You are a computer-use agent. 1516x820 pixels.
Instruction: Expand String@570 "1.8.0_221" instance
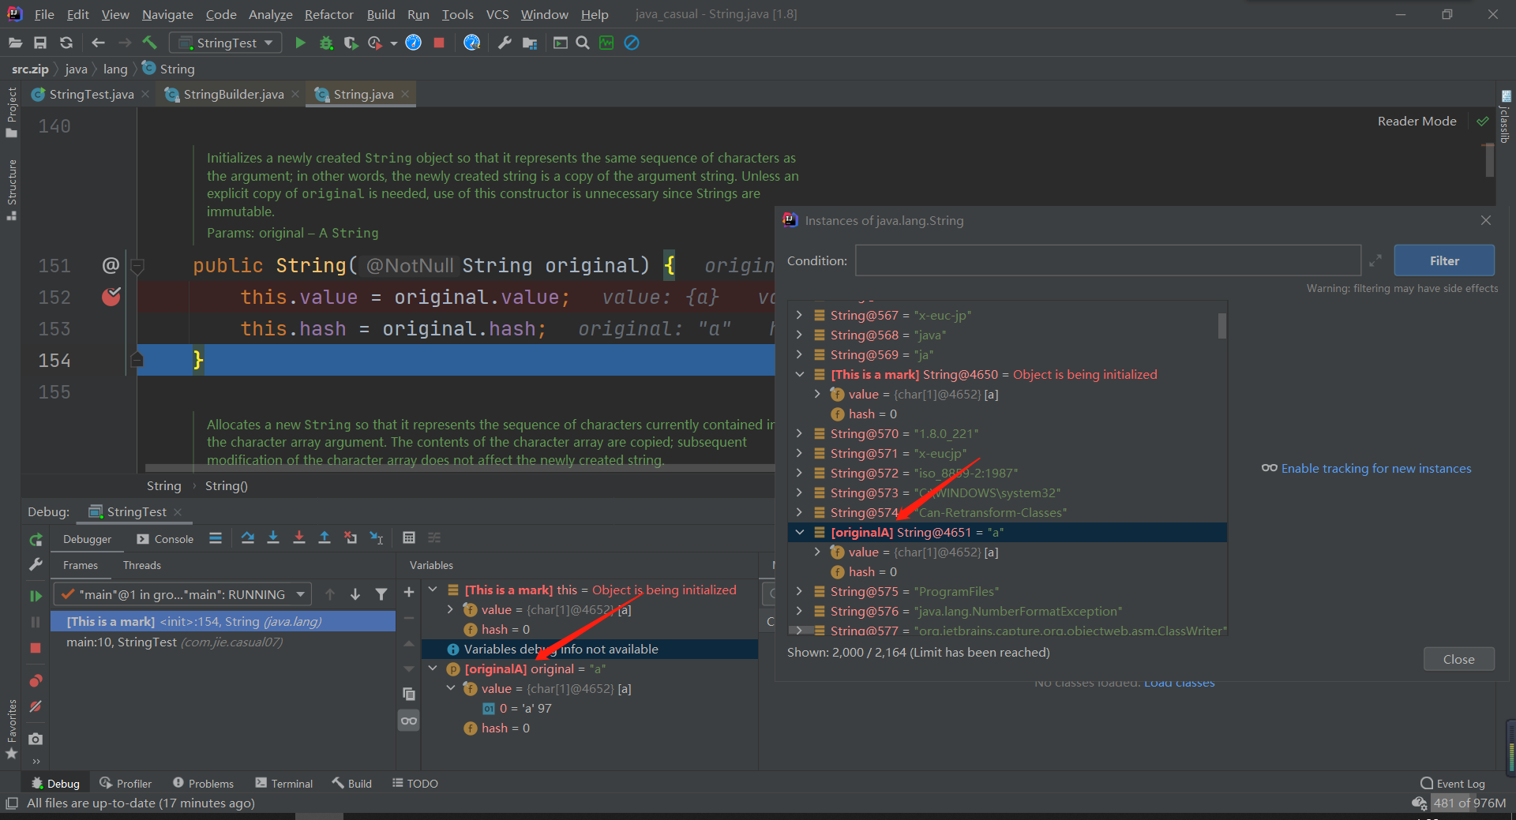[x=800, y=433]
